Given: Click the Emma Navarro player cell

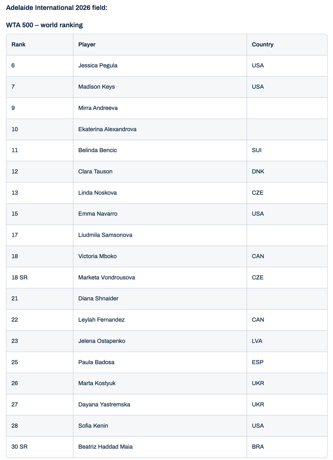Looking at the screenshot, I should [x=98, y=214].
